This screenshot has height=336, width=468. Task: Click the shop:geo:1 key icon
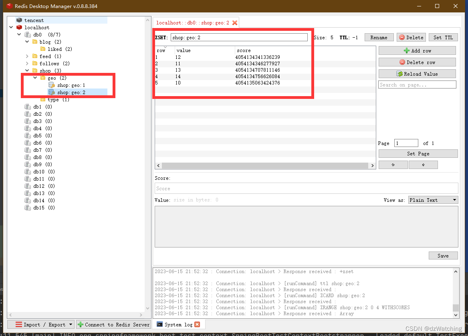(51, 85)
